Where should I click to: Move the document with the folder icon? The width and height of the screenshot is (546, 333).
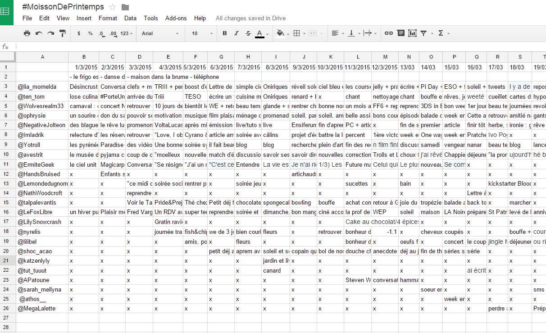(125, 7)
